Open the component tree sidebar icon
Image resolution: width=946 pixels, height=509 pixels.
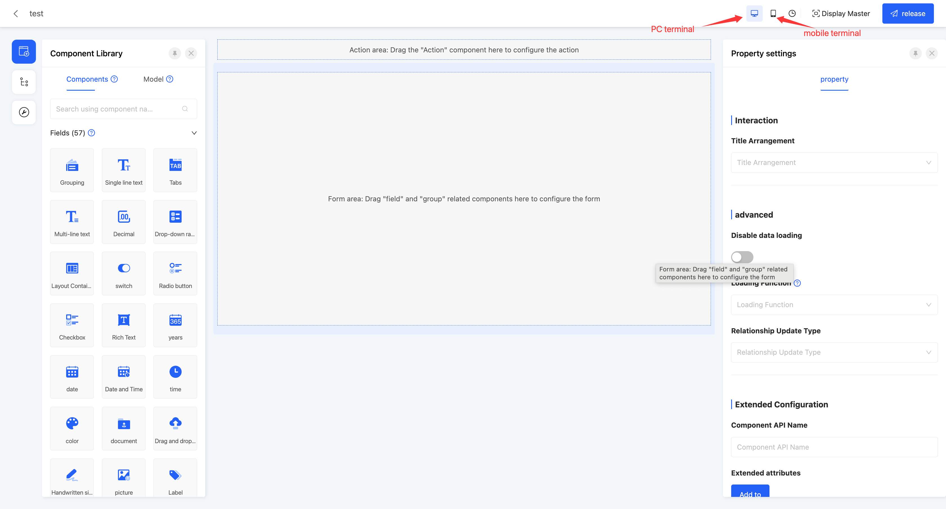pos(24,82)
